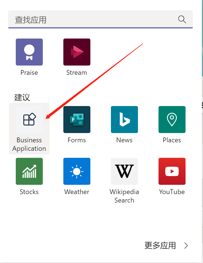Click the Wikipedia Search text label
203x263 pixels.
[124, 196]
